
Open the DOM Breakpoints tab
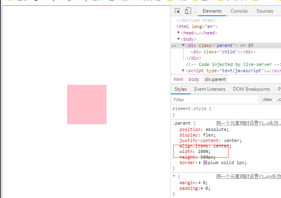coord(251,89)
